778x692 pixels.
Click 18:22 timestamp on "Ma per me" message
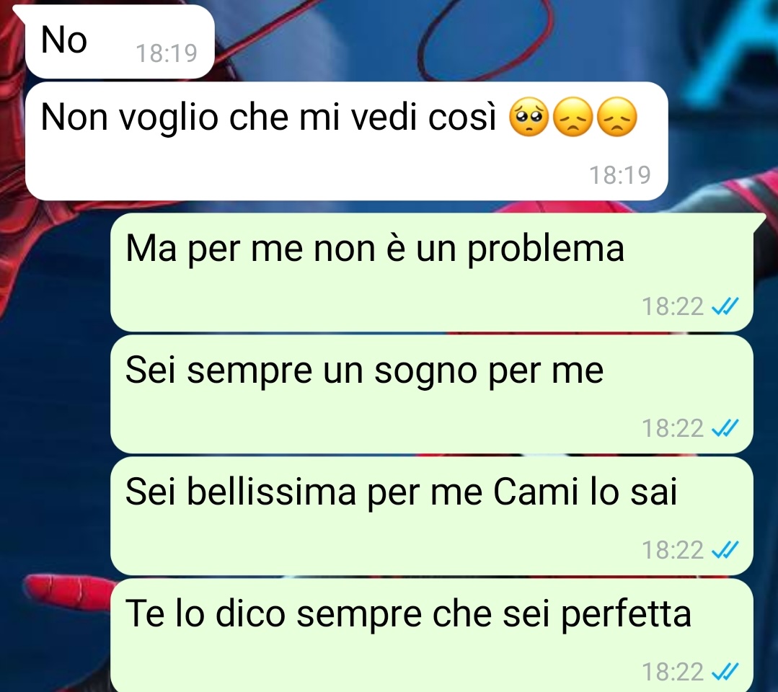673,306
